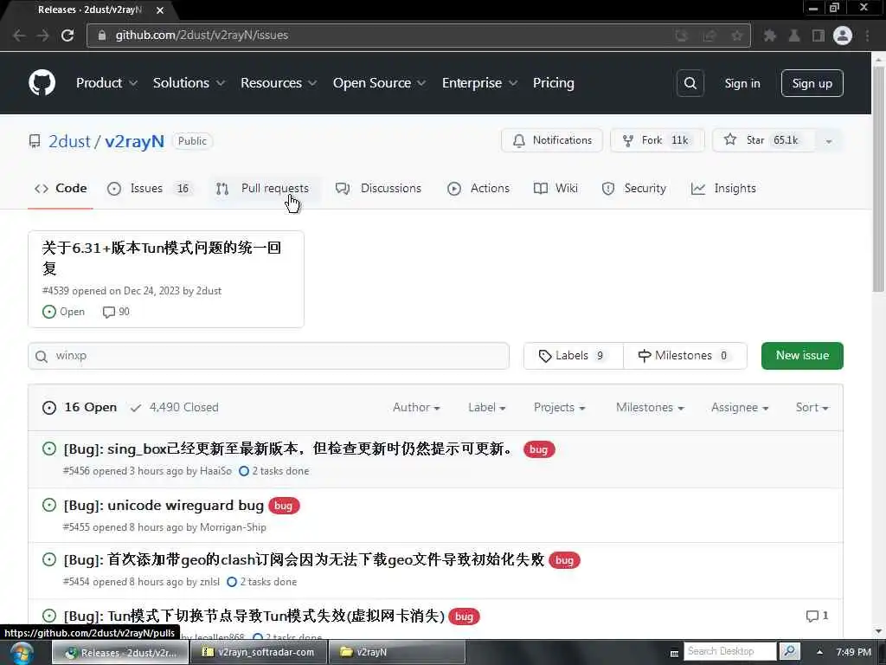
Task: Close the Releases browser tab
Action: tap(160, 10)
